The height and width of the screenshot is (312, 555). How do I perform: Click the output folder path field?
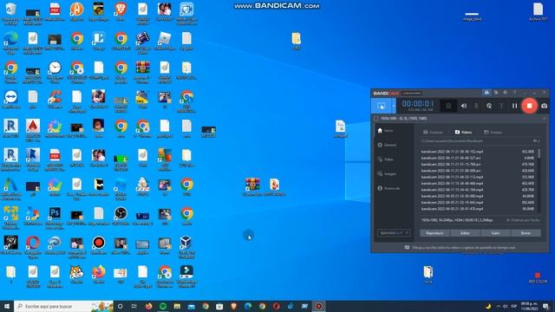tap(474, 140)
